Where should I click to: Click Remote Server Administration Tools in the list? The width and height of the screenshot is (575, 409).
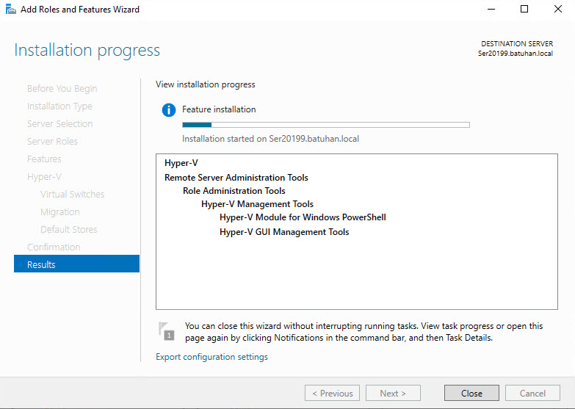236,178
